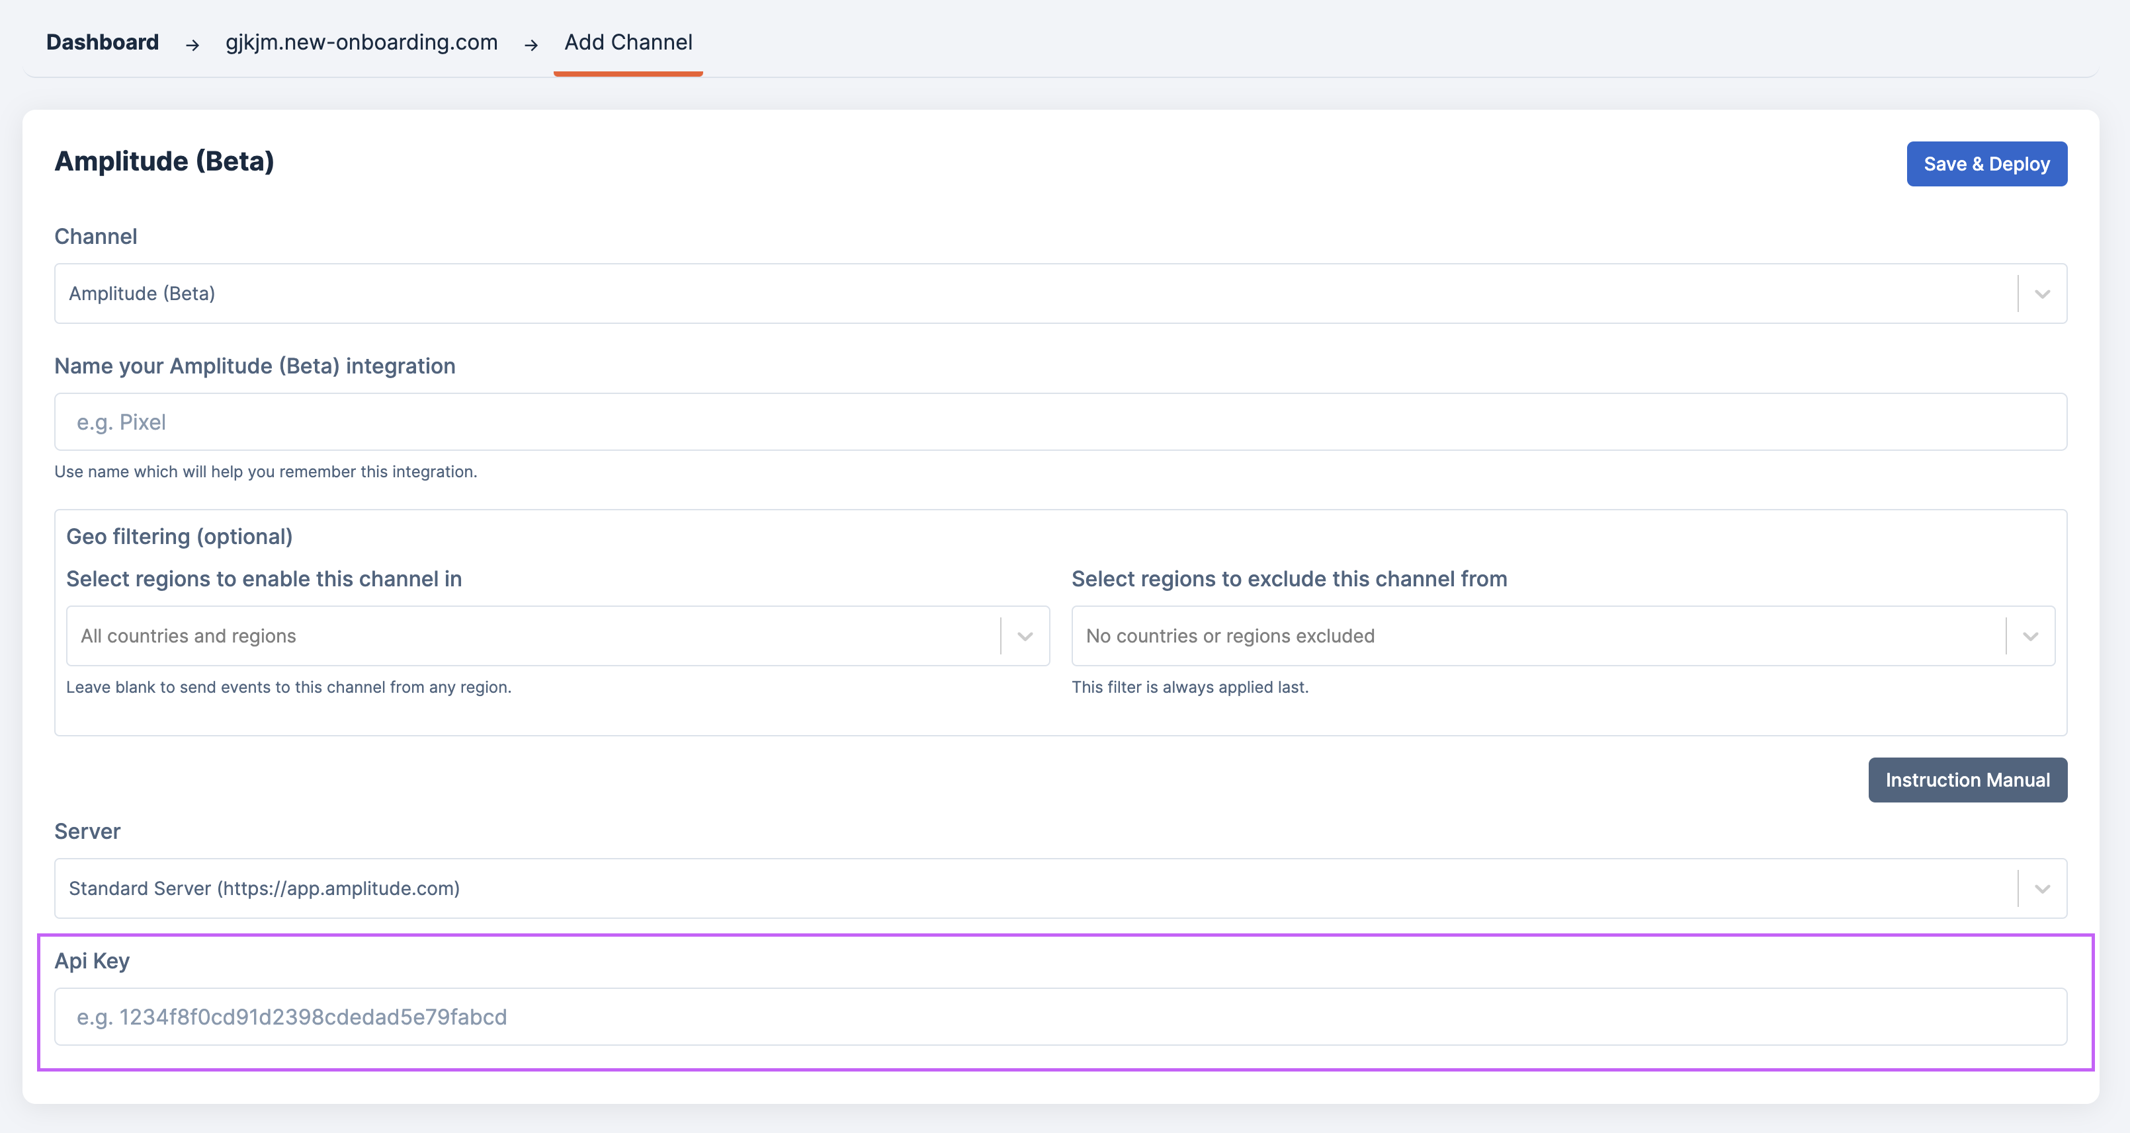Focus the Api Key input field
2130x1133 pixels.
(1060, 1017)
